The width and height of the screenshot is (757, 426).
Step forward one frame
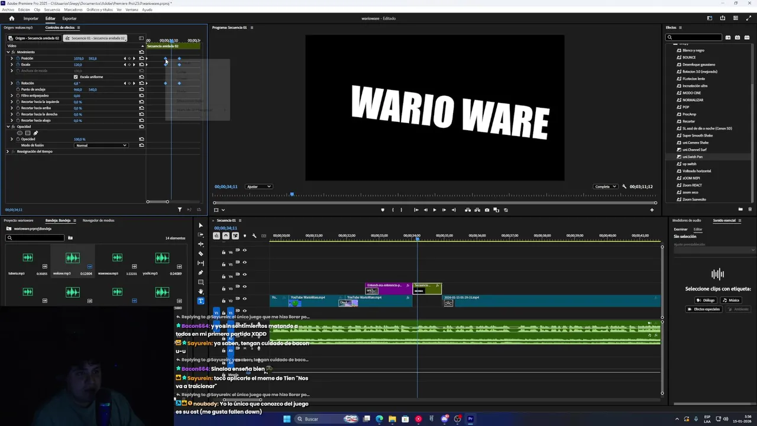(x=444, y=210)
